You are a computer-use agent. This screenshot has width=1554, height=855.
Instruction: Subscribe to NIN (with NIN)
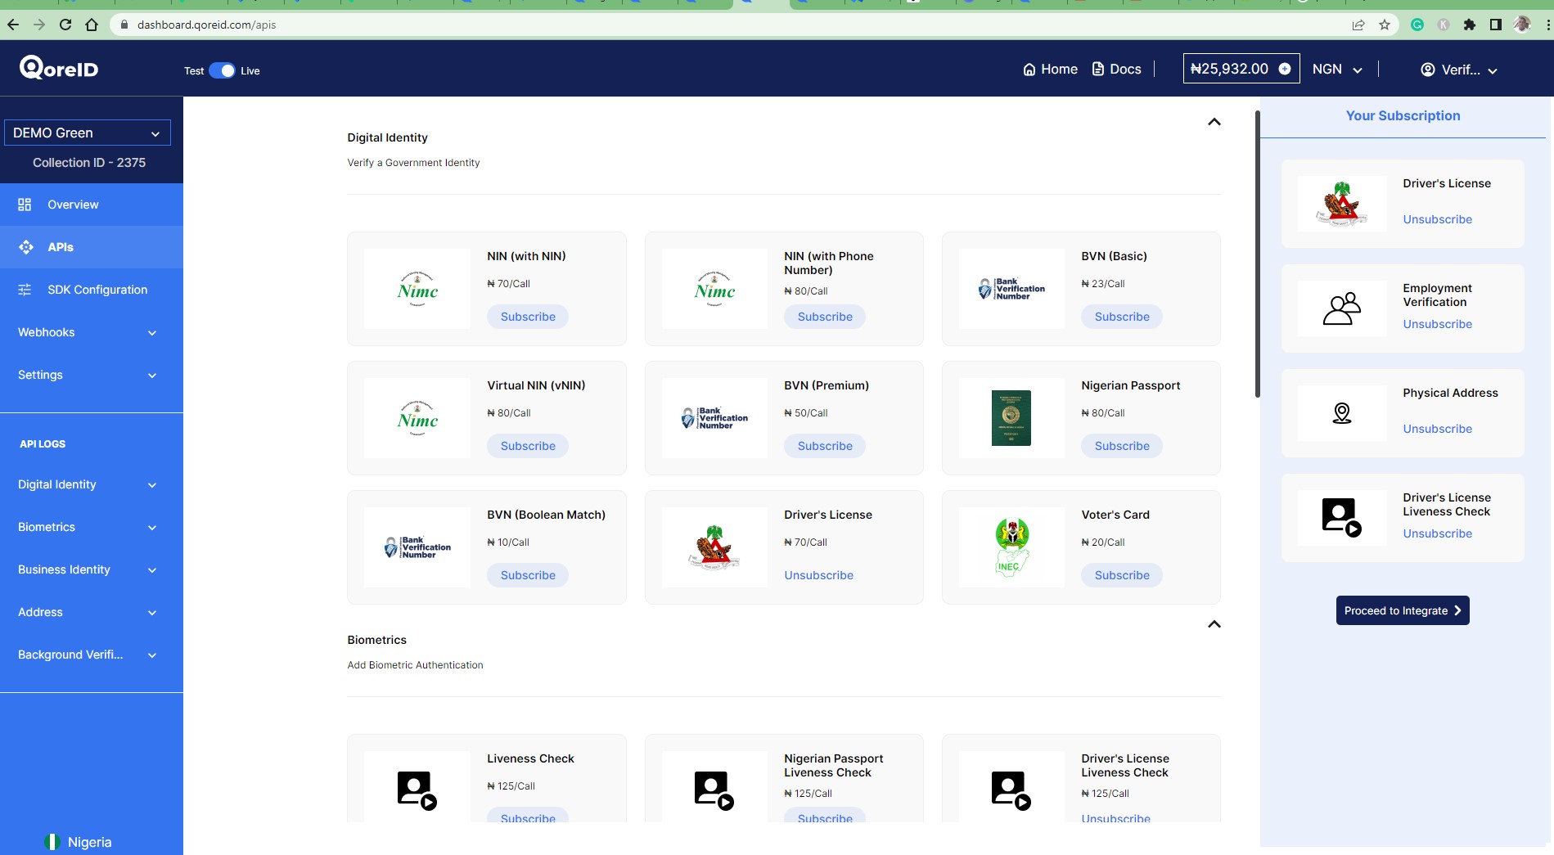click(528, 317)
